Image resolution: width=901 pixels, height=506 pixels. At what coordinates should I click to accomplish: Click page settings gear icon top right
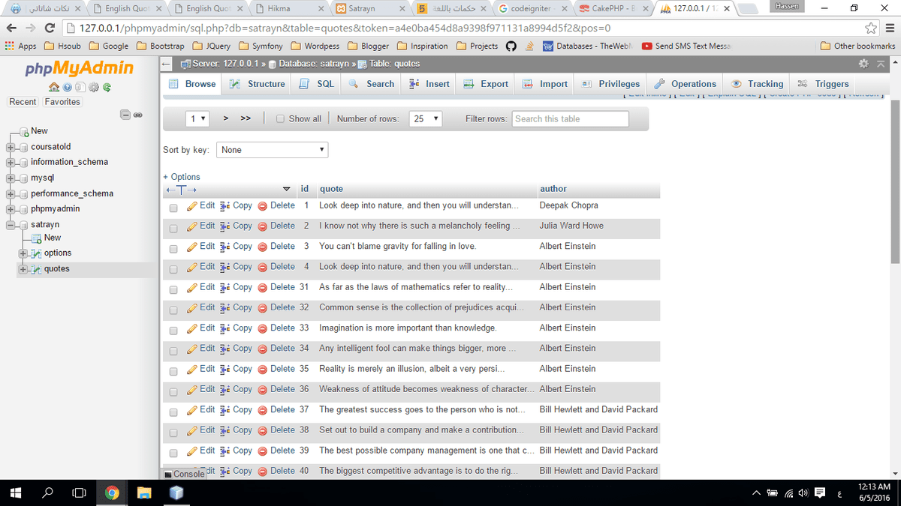[863, 64]
